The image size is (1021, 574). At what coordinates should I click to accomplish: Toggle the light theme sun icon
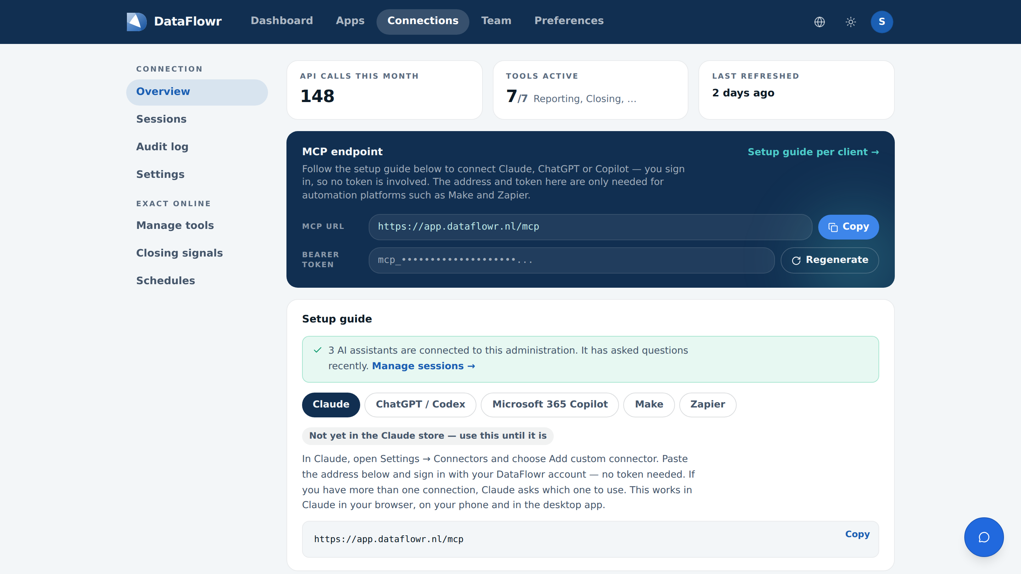[850, 22]
